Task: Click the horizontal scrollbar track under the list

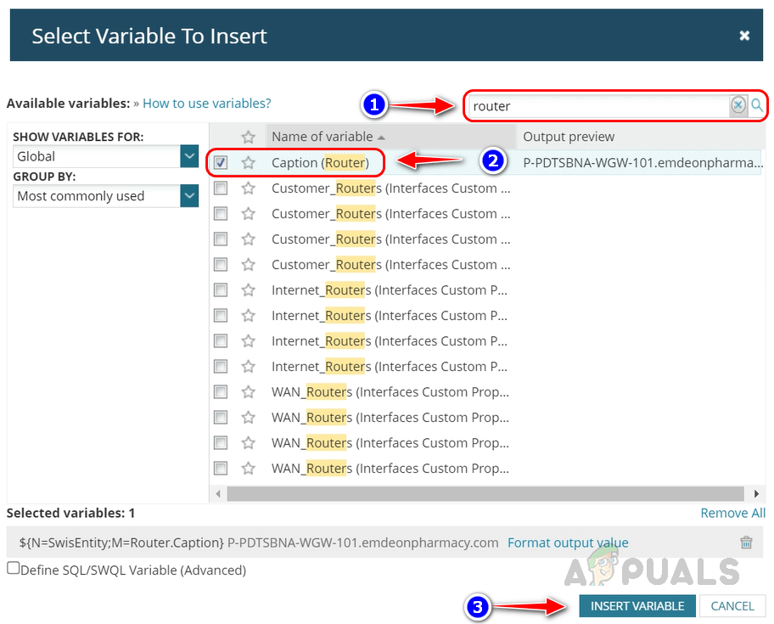Action: tap(485, 493)
